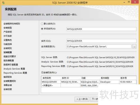Screen dimensions: 140x105
Task: Select the current 实例配置 step in sidebar
Action: click(x=8, y=52)
